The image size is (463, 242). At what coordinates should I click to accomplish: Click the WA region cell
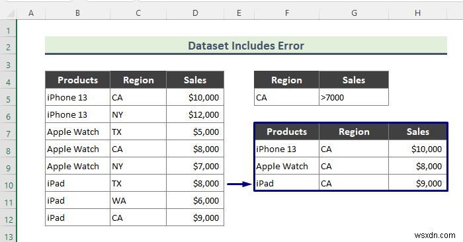click(138, 200)
